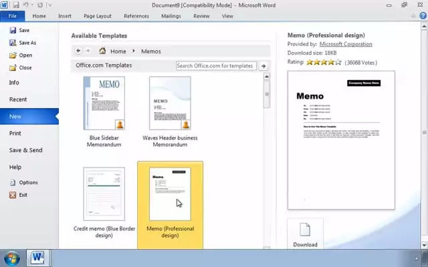Choose Save As in backstage menu
428x267 pixels.
pos(23,43)
